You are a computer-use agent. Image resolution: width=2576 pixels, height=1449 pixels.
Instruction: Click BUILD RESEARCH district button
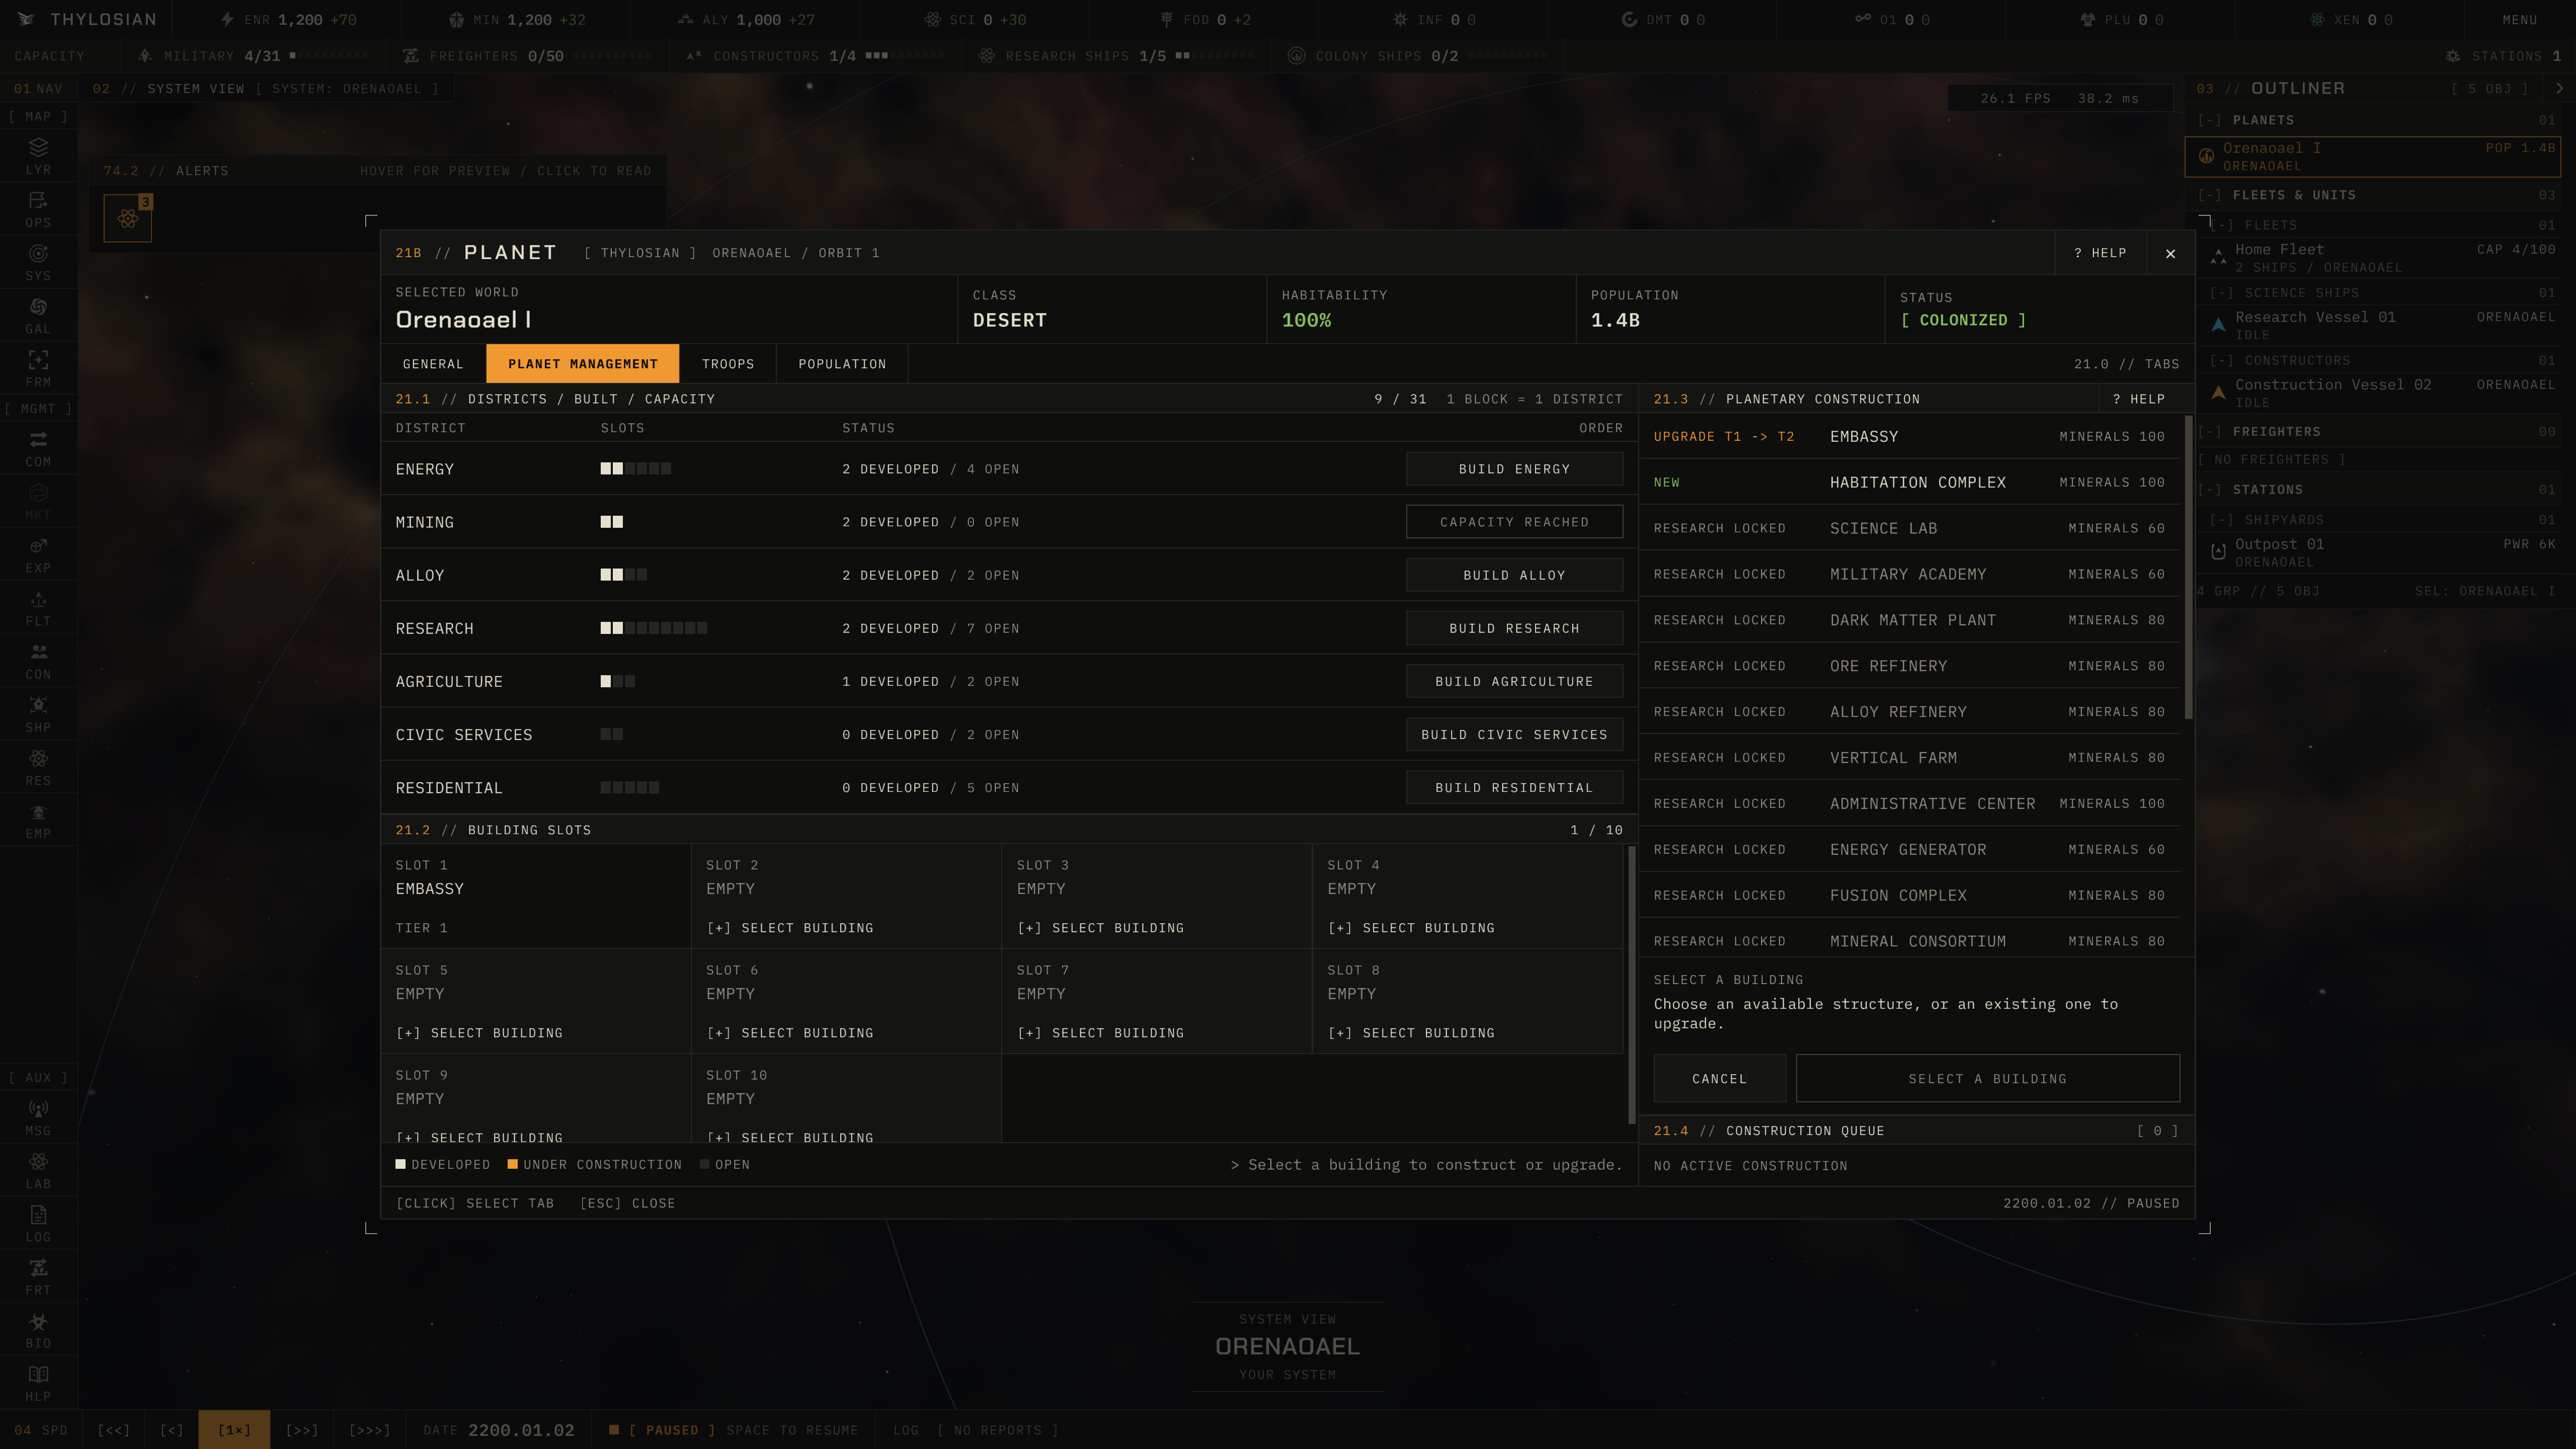coord(1514,628)
